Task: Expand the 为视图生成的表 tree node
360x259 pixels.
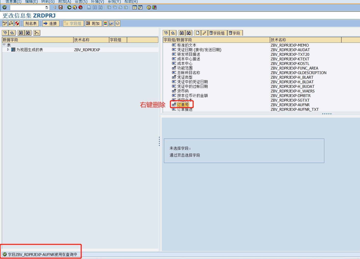Action: point(8,50)
